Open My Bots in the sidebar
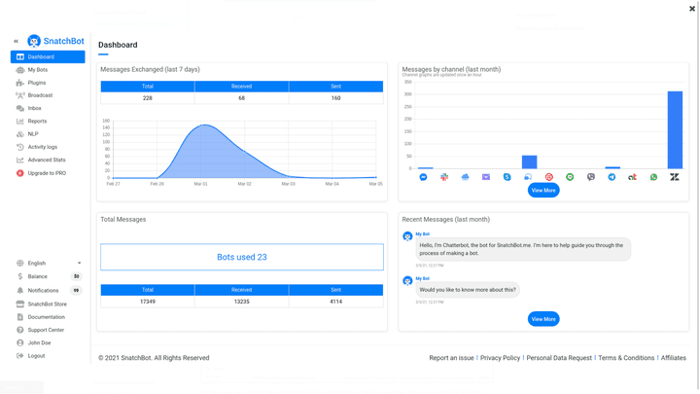The width and height of the screenshot is (700, 394). [38, 70]
